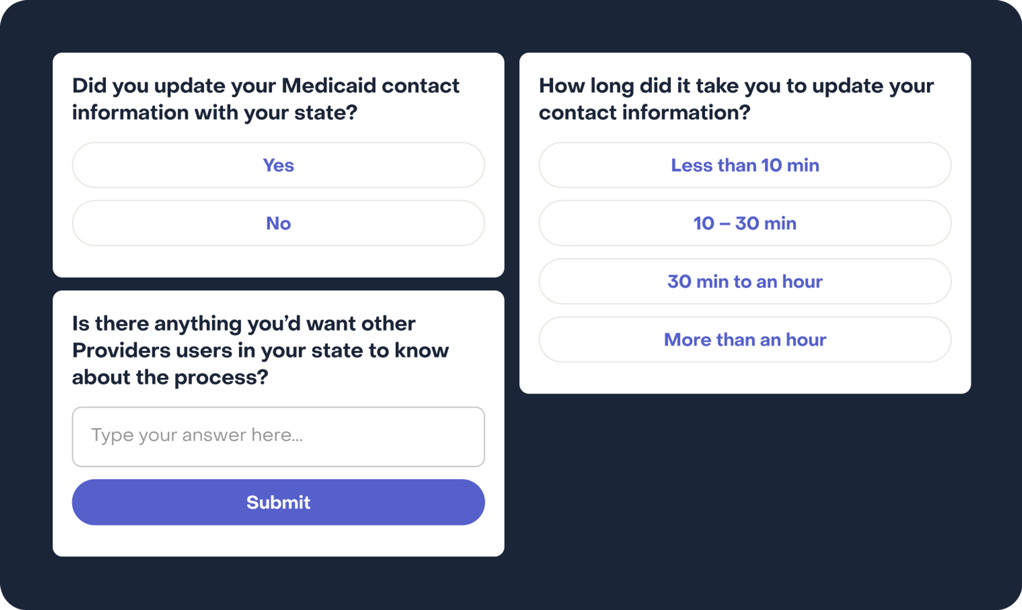
Task: Click the text "about the process?"
Action: point(170,378)
